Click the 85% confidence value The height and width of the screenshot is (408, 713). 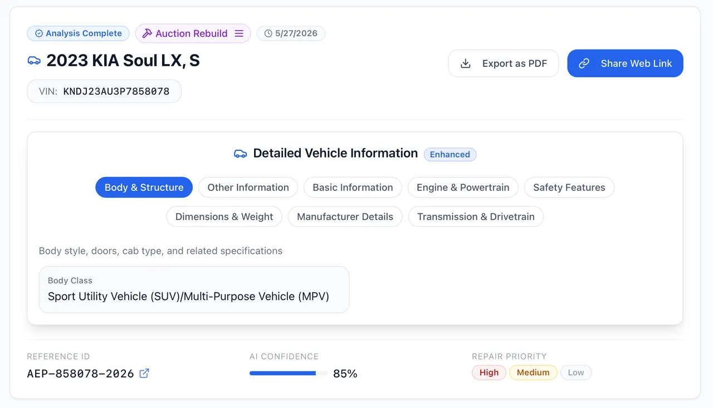[x=345, y=373]
